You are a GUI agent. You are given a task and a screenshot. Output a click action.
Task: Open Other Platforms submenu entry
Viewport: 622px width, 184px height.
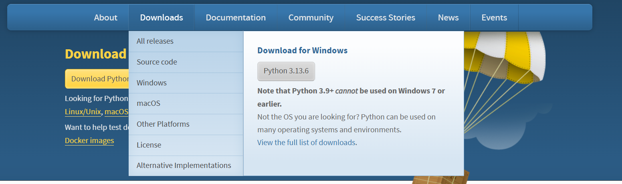click(163, 124)
